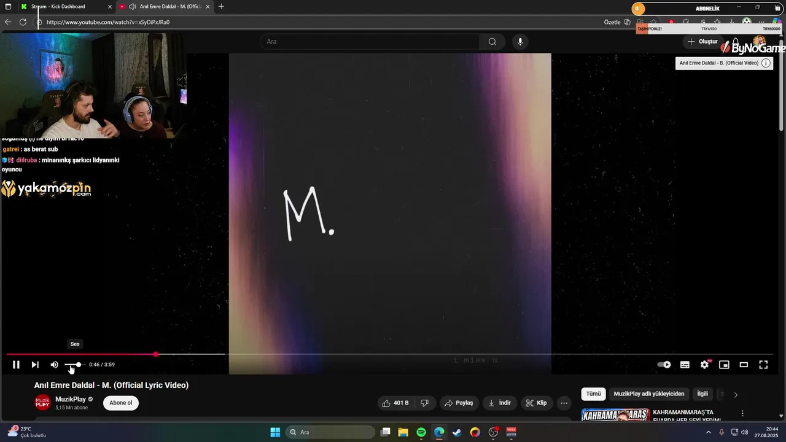Open Spotify from taskbar
The width and height of the screenshot is (786, 442).
pos(421,432)
